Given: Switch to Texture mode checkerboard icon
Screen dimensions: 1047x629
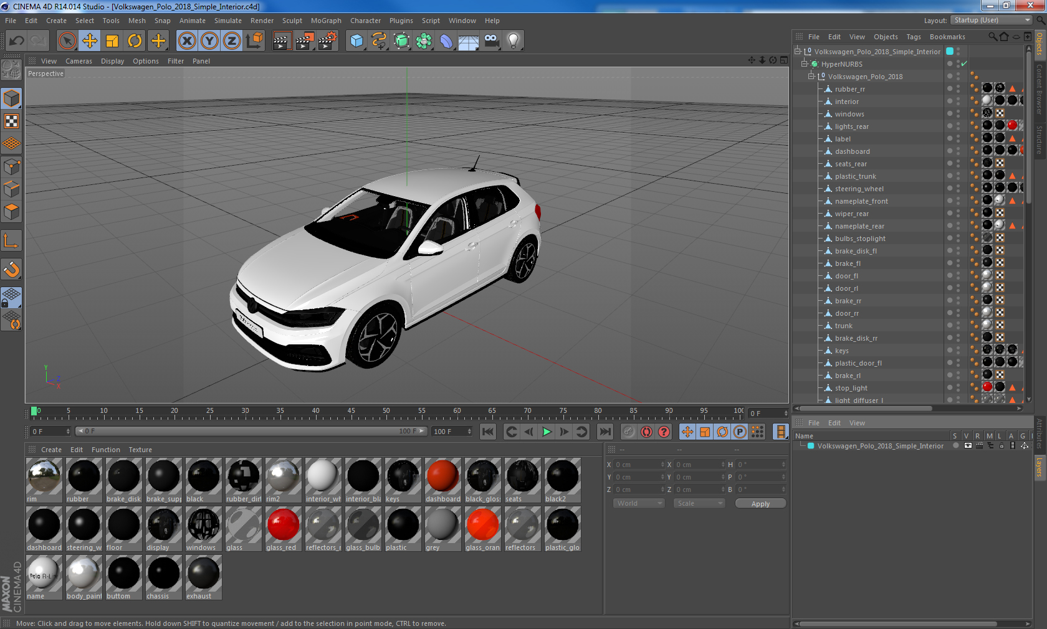Looking at the screenshot, I should tap(12, 121).
